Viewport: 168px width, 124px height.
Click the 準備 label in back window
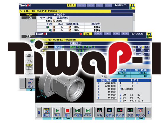(x=29, y=68)
